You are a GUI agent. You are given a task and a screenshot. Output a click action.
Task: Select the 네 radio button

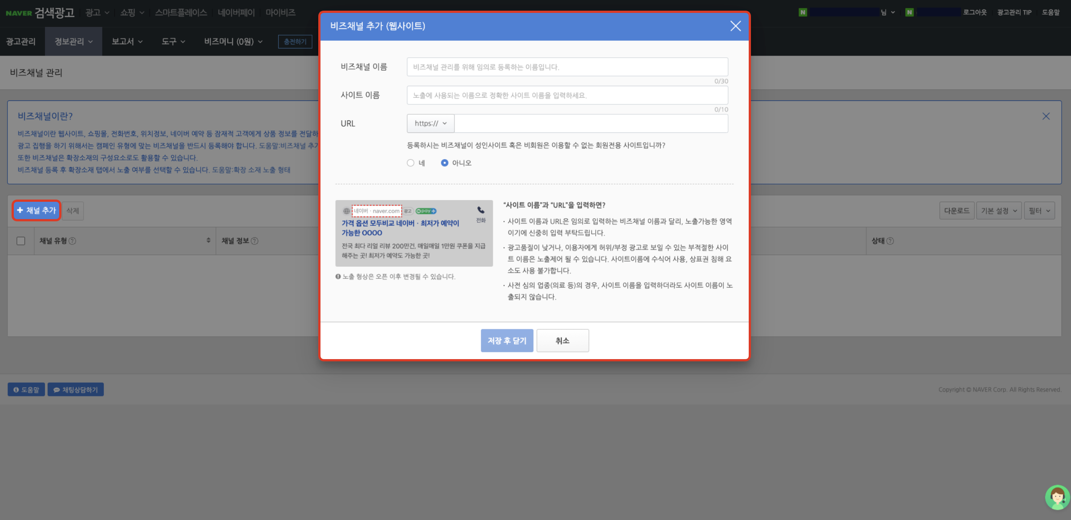click(x=410, y=163)
